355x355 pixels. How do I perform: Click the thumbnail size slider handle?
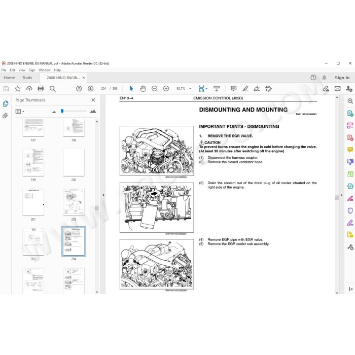[x=62, y=111]
